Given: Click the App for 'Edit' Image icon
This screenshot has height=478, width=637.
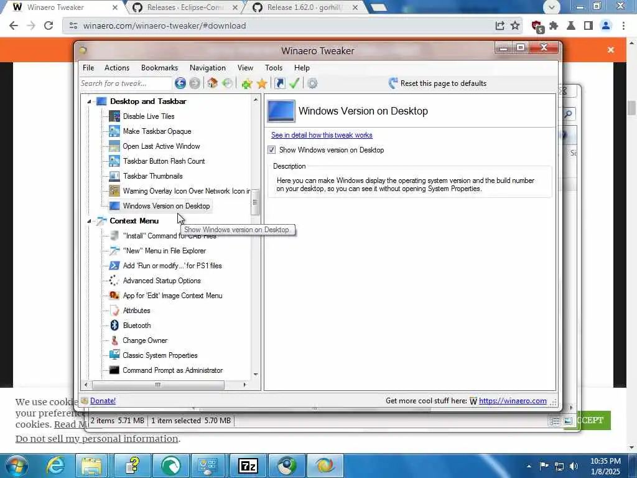Looking at the screenshot, I should (114, 296).
